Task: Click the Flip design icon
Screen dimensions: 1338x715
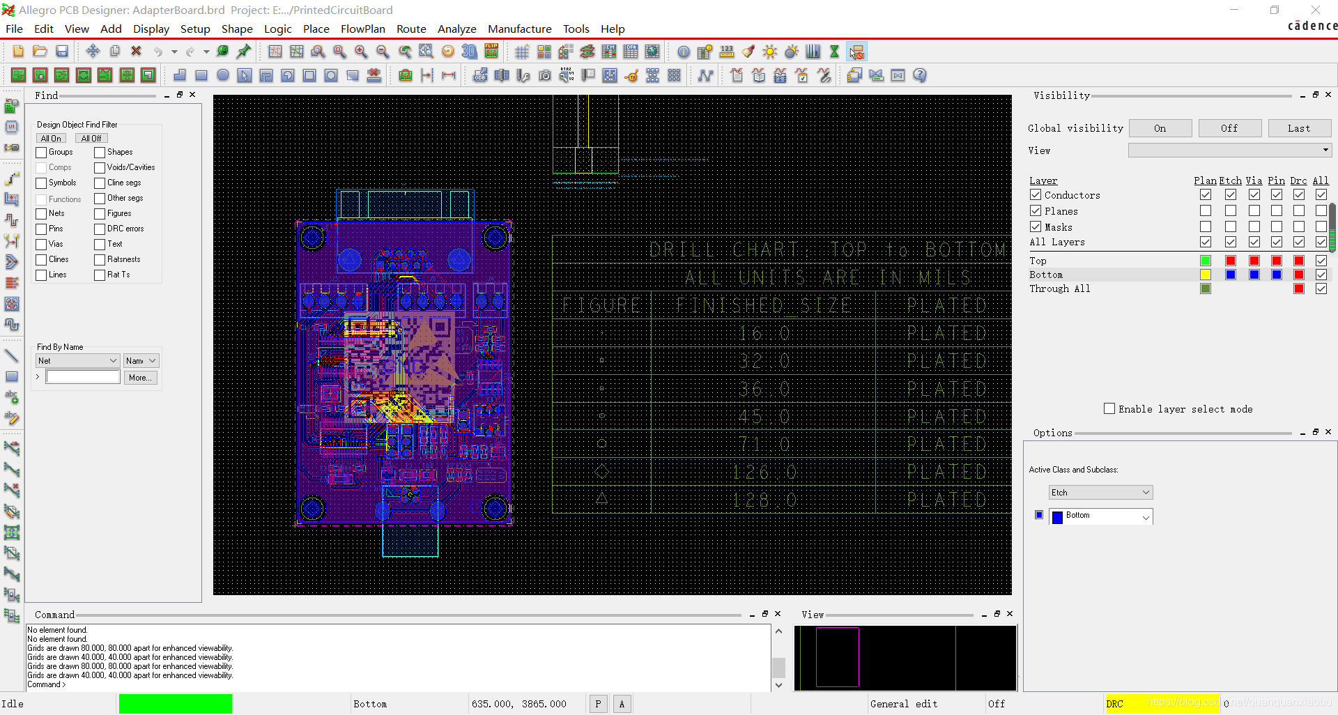Action: [491, 52]
